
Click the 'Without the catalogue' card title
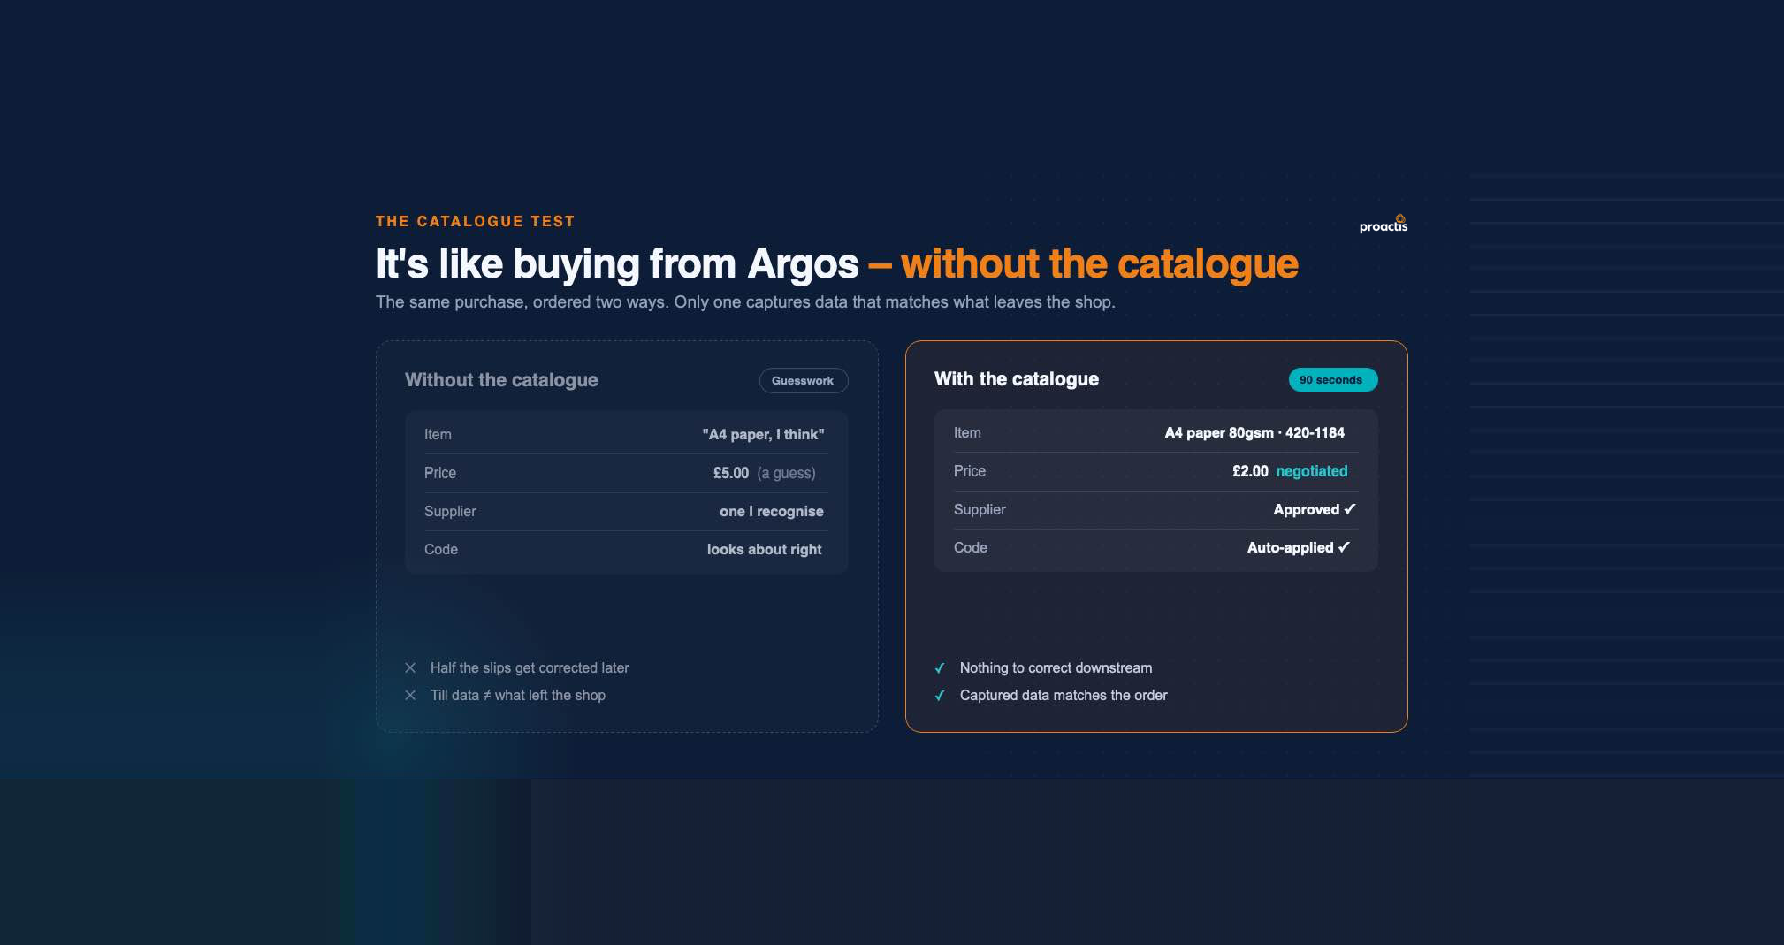click(501, 379)
